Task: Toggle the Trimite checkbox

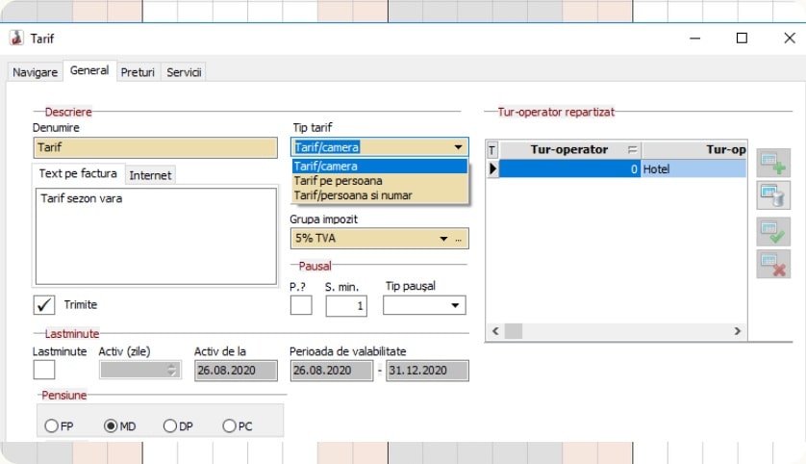Action: pos(44,305)
